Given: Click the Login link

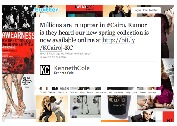Looking at the screenshot, I should (137, 10).
